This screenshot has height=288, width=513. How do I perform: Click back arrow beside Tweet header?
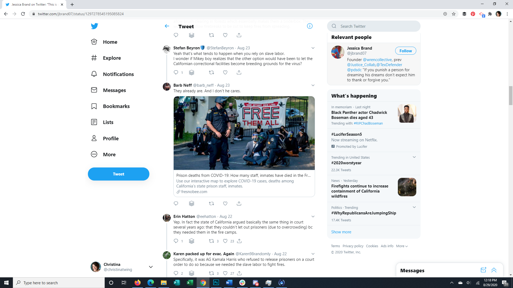coord(167,26)
